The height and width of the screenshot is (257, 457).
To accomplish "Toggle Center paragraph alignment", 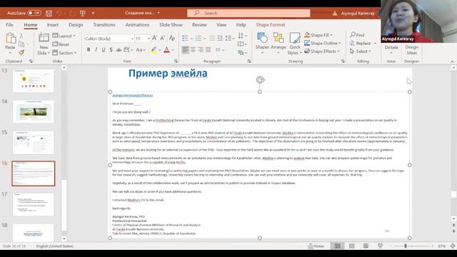I will (x=193, y=50).
